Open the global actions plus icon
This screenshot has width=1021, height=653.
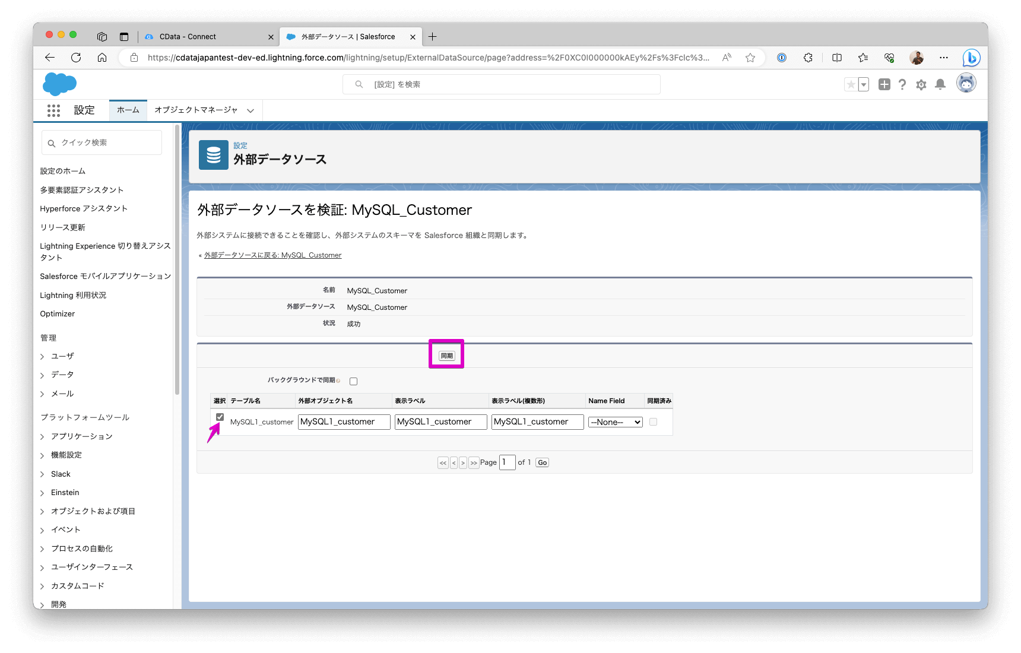[x=884, y=84]
